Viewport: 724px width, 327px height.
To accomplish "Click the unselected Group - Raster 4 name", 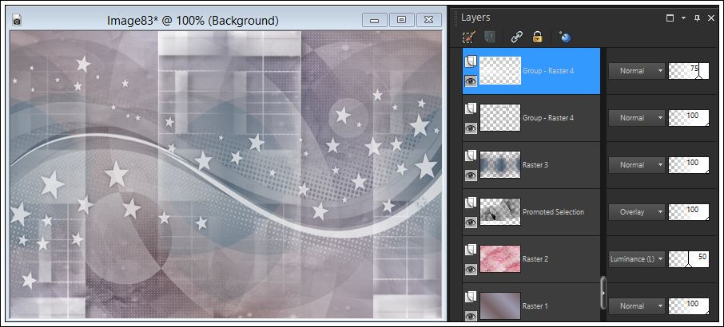I will [x=548, y=118].
